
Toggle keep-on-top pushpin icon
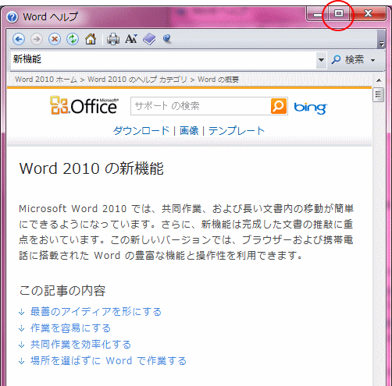coord(166,39)
